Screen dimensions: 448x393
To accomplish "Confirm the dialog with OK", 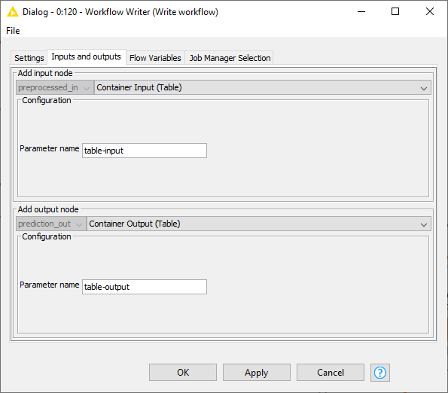I will (x=183, y=373).
